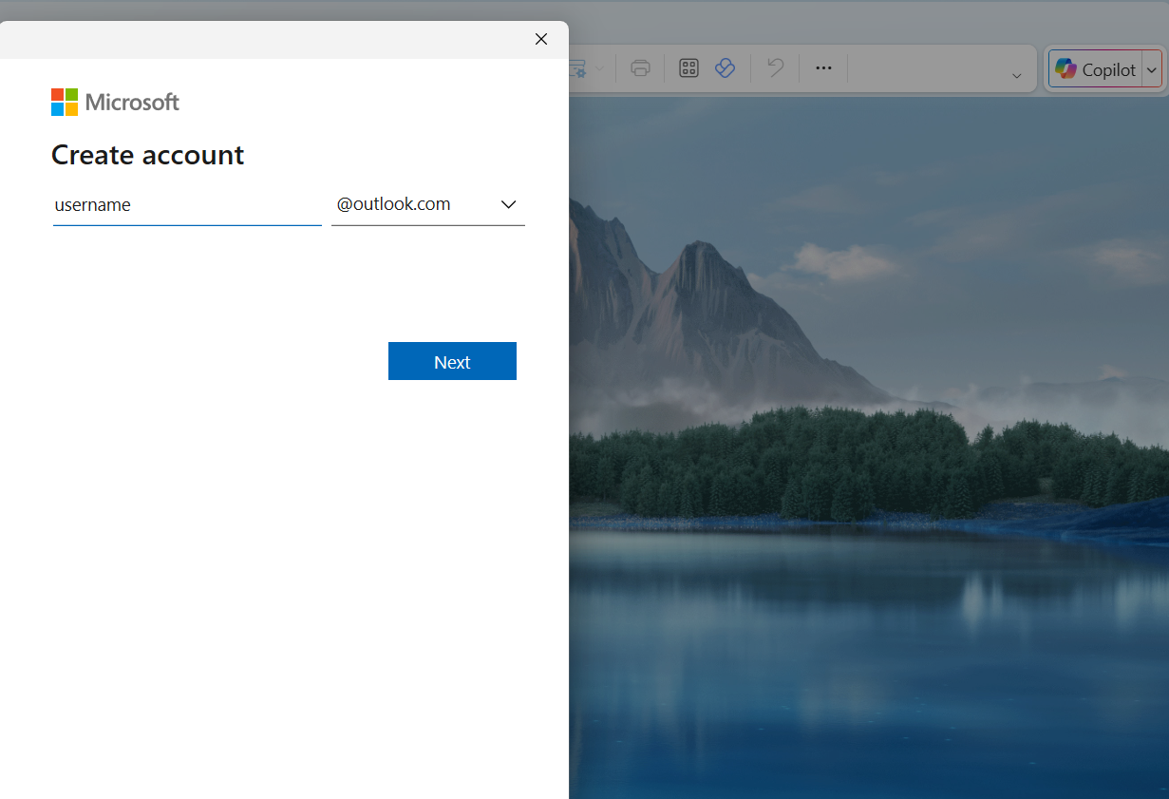Expand the @outlook.com domain dropdown

click(508, 204)
